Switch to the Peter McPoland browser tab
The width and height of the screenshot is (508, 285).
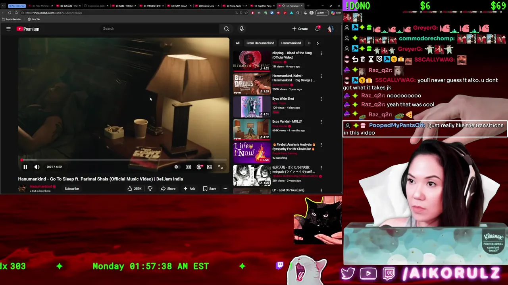[x=40, y=6]
